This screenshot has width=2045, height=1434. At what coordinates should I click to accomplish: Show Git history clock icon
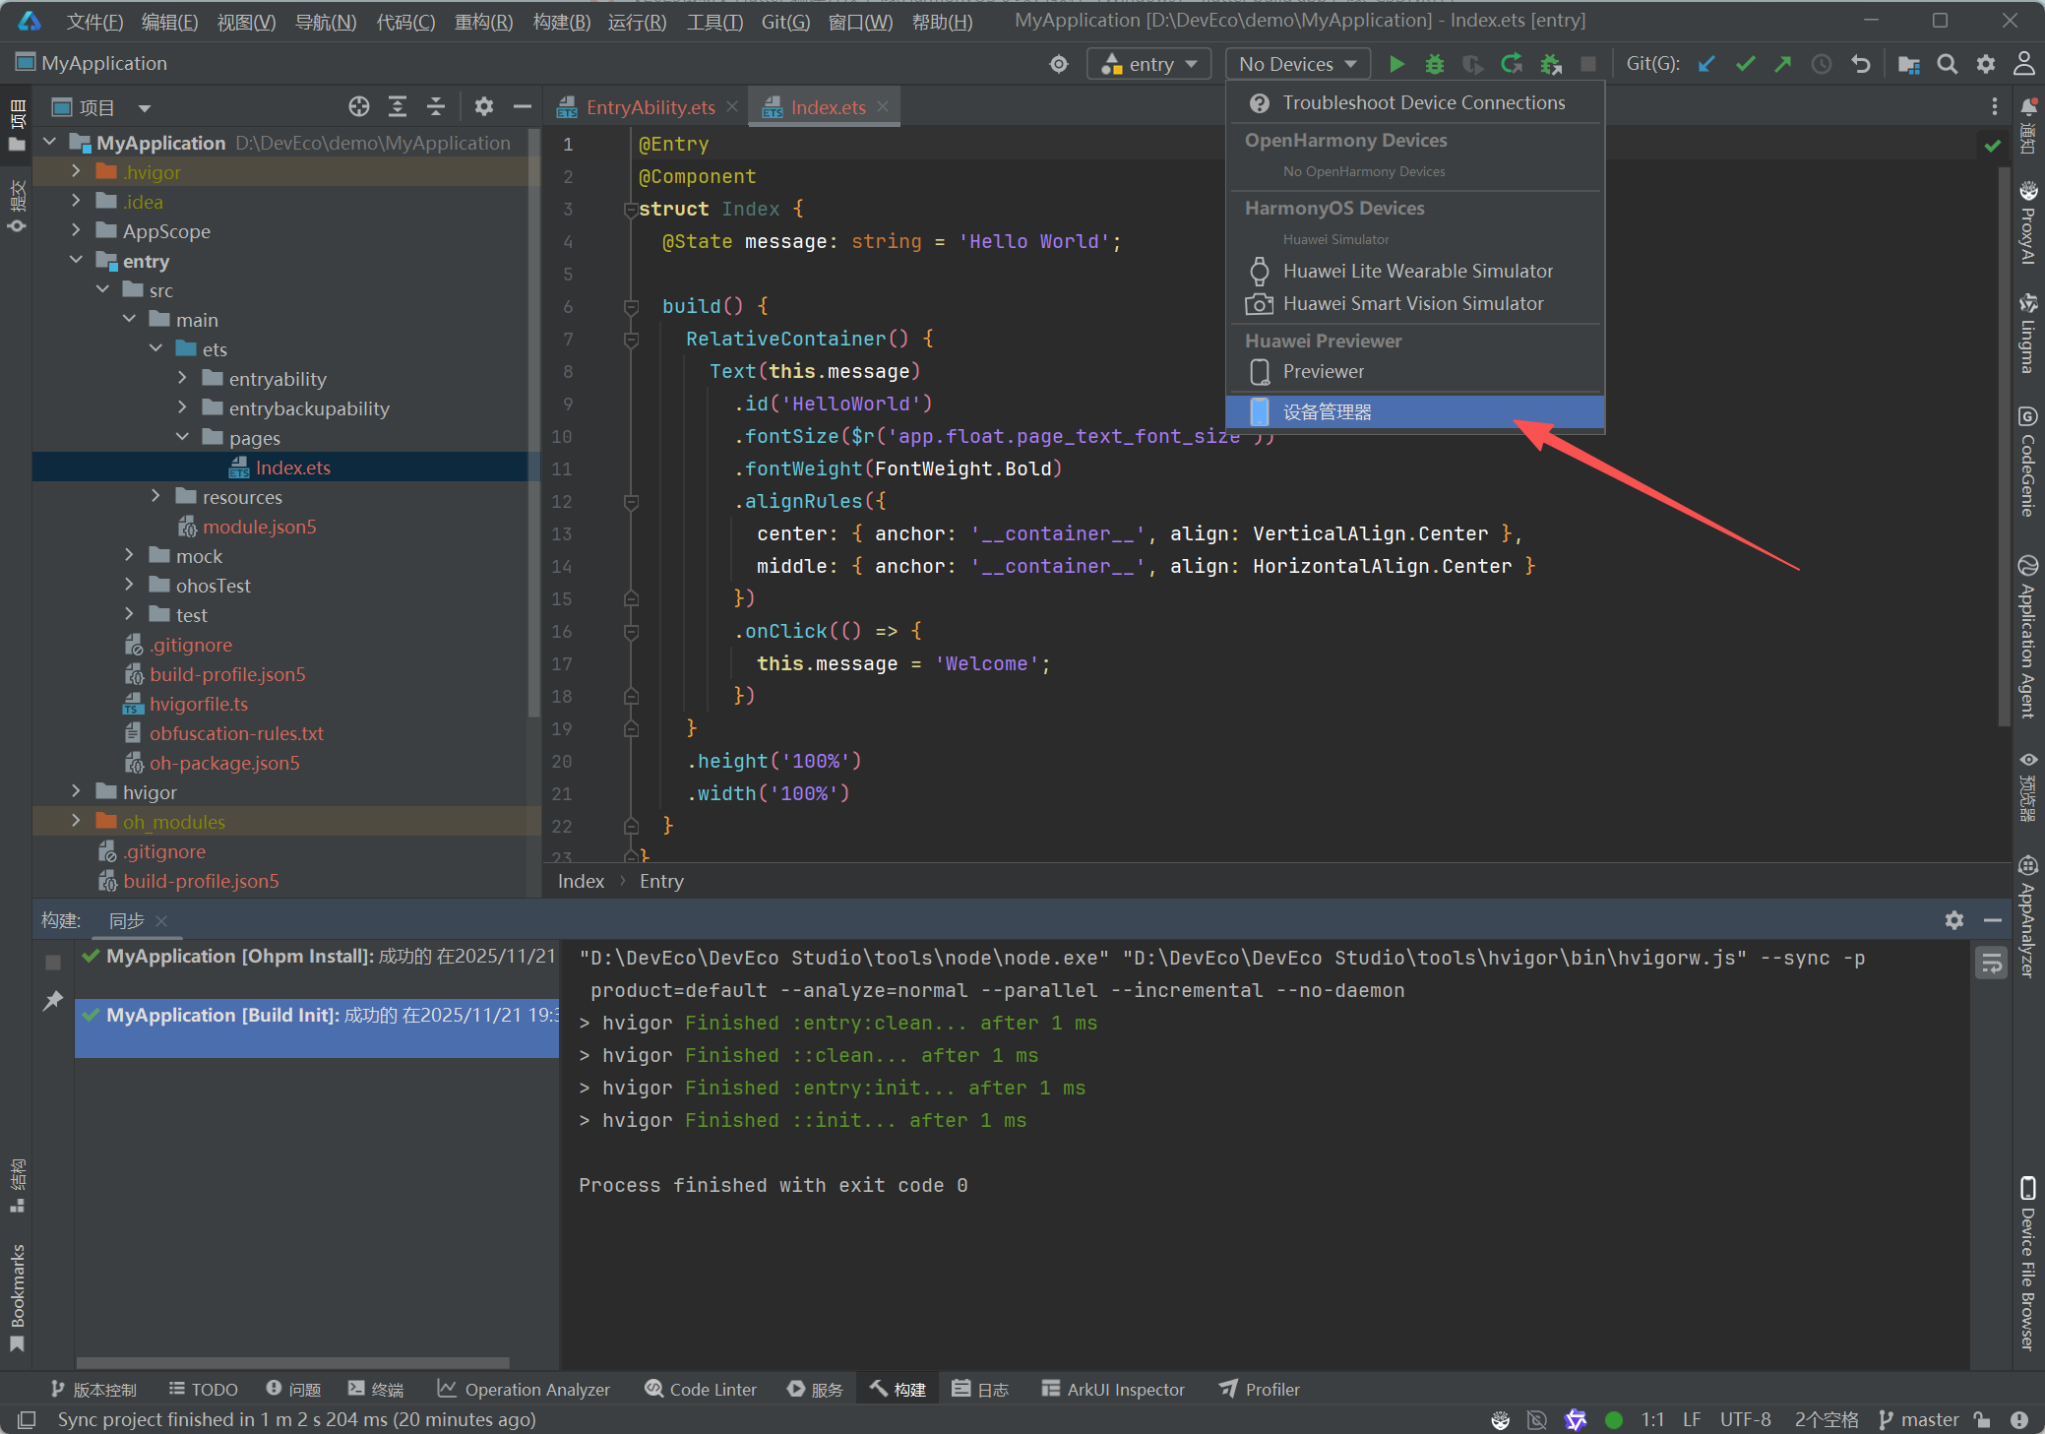pyautogui.click(x=1822, y=64)
